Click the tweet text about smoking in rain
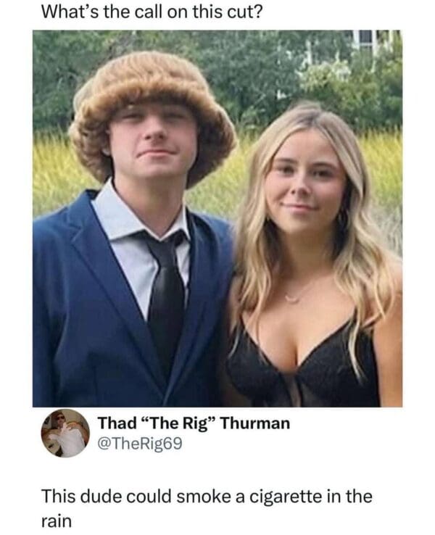Viewport: 435px width, 535px height. [207, 509]
